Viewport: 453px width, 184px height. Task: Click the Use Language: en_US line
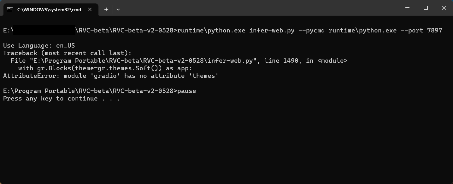[38, 45]
